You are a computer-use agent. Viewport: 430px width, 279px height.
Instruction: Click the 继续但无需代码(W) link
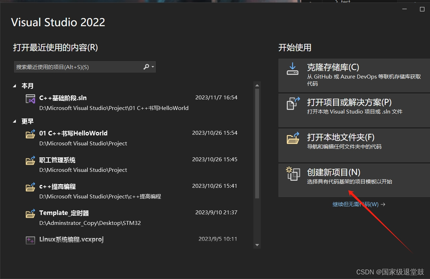359,204
